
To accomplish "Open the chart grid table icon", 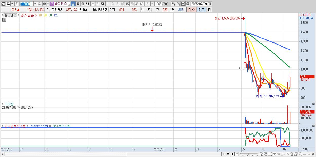I will click(x=4, y=20).
